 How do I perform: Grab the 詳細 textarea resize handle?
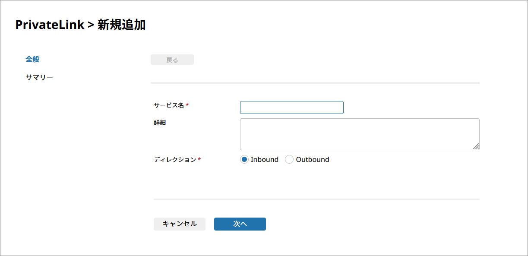476,147
